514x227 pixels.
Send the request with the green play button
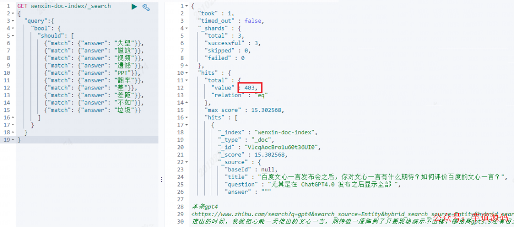134,6
